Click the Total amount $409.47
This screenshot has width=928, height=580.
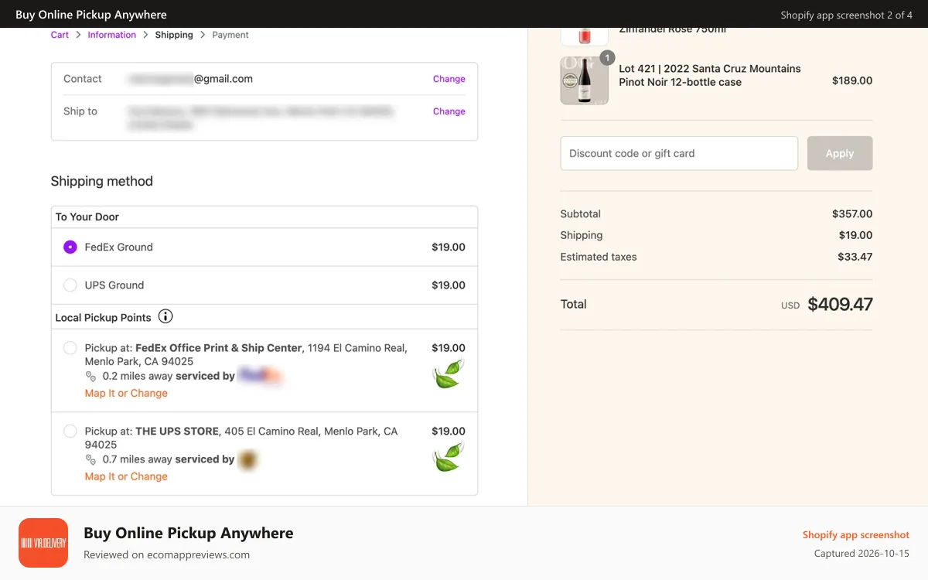point(840,305)
